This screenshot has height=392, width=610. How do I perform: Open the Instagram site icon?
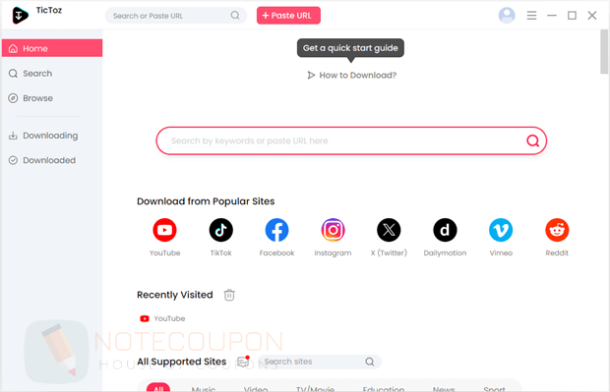[333, 230]
